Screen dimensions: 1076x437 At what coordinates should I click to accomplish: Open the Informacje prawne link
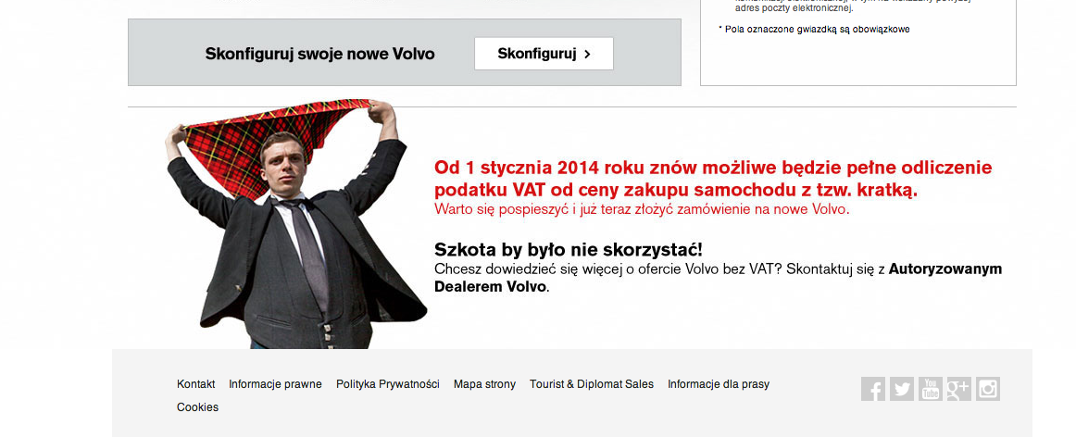pyautogui.click(x=275, y=384)
